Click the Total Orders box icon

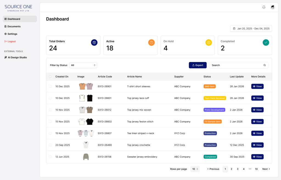(94, 43)
